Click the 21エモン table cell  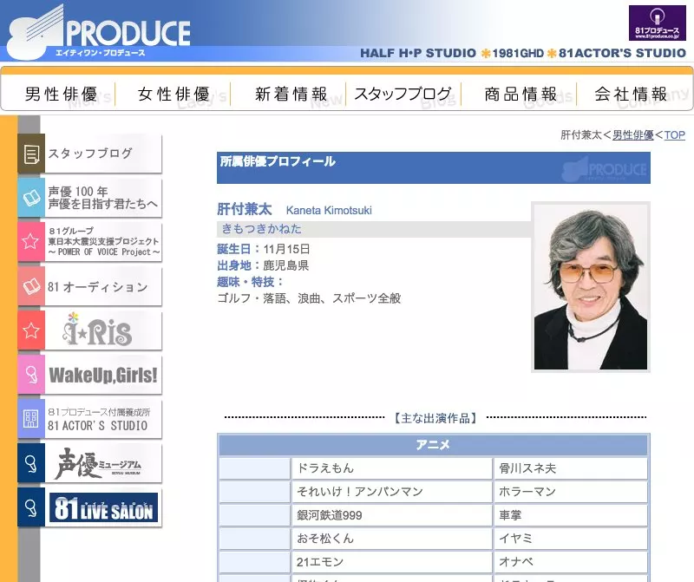pos(392,562)
